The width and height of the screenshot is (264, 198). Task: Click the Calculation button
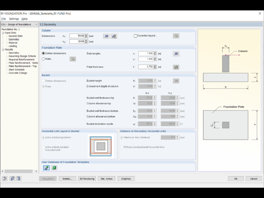point(48,179)
